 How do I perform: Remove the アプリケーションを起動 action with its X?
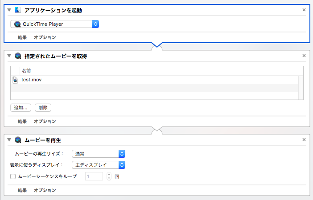pyautogui.click(x=304, y=10)
